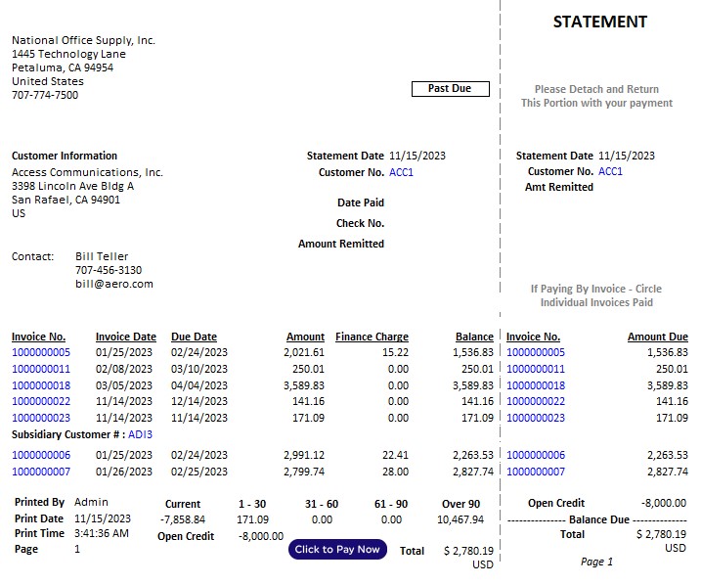Viewport: 701px width, 585px height.
Task: Open customer ACC1 link under Customer Information section
Action: click(401, 172)
